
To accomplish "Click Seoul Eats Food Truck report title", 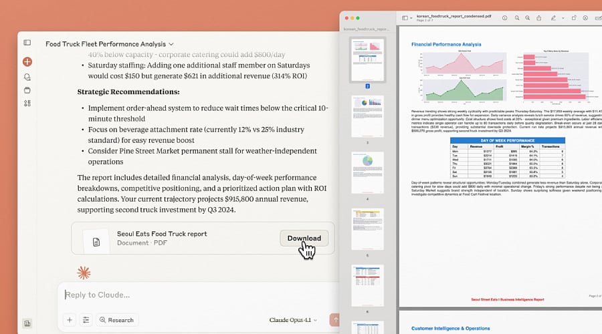I will pos(162,234).
